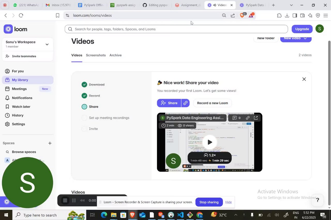Click the Loom logo
The image size is (331, 220).
point(16,29)
